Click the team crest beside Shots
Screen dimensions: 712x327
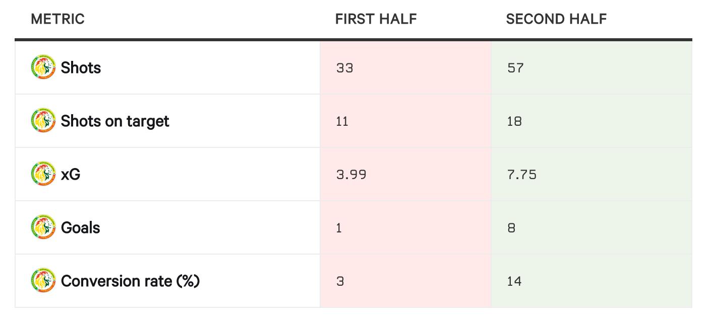click(x=43, y=67)
